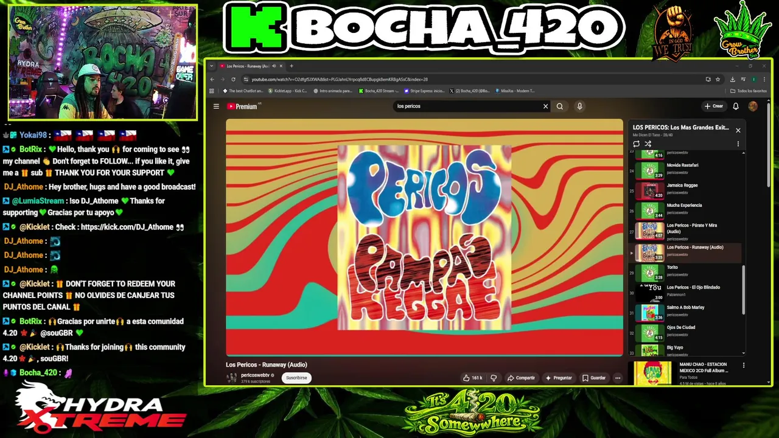Open the 'Intro animada para' bookmark
Image resolution: width=779 pixels, height=438 pixels.
(333, 91)
